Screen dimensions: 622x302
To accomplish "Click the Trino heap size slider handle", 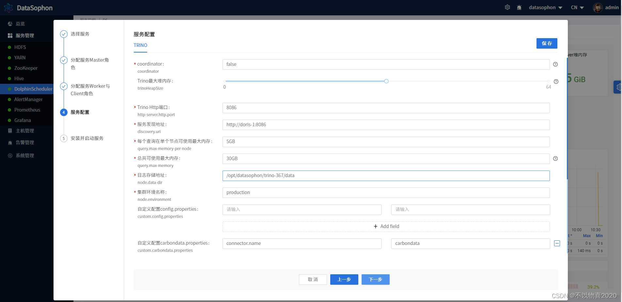I will [386, 81].
